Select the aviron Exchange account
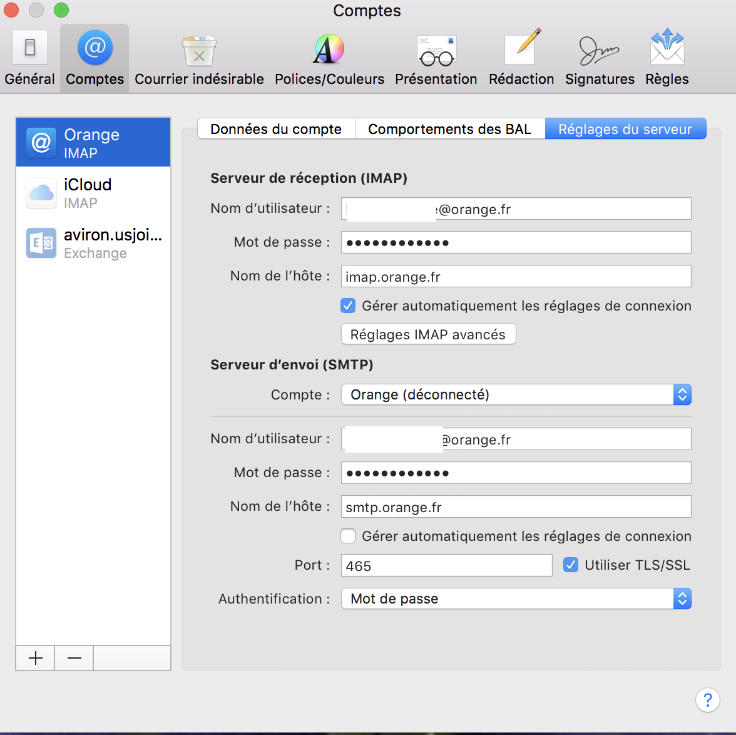 tap(93, 242)
